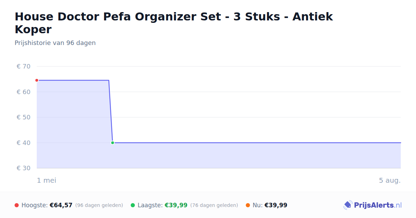Screen dimensions: 416x218
Task: Click the € 70 axis label
Action: point(24,66)
